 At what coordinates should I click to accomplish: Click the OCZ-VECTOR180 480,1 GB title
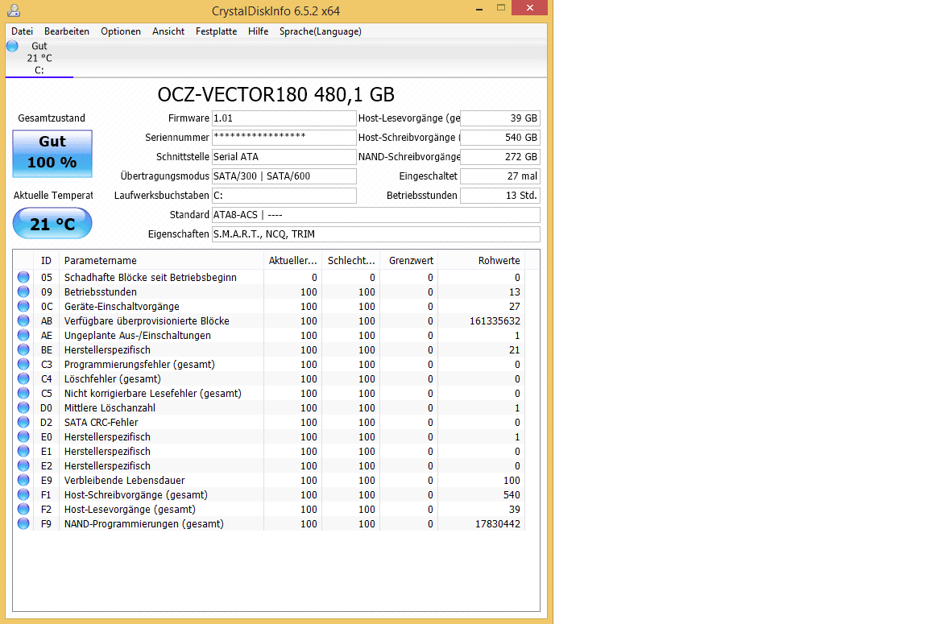pos(275,94)
